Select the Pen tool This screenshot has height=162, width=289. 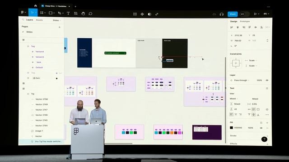pyautogui.click(x=59, y=13)
